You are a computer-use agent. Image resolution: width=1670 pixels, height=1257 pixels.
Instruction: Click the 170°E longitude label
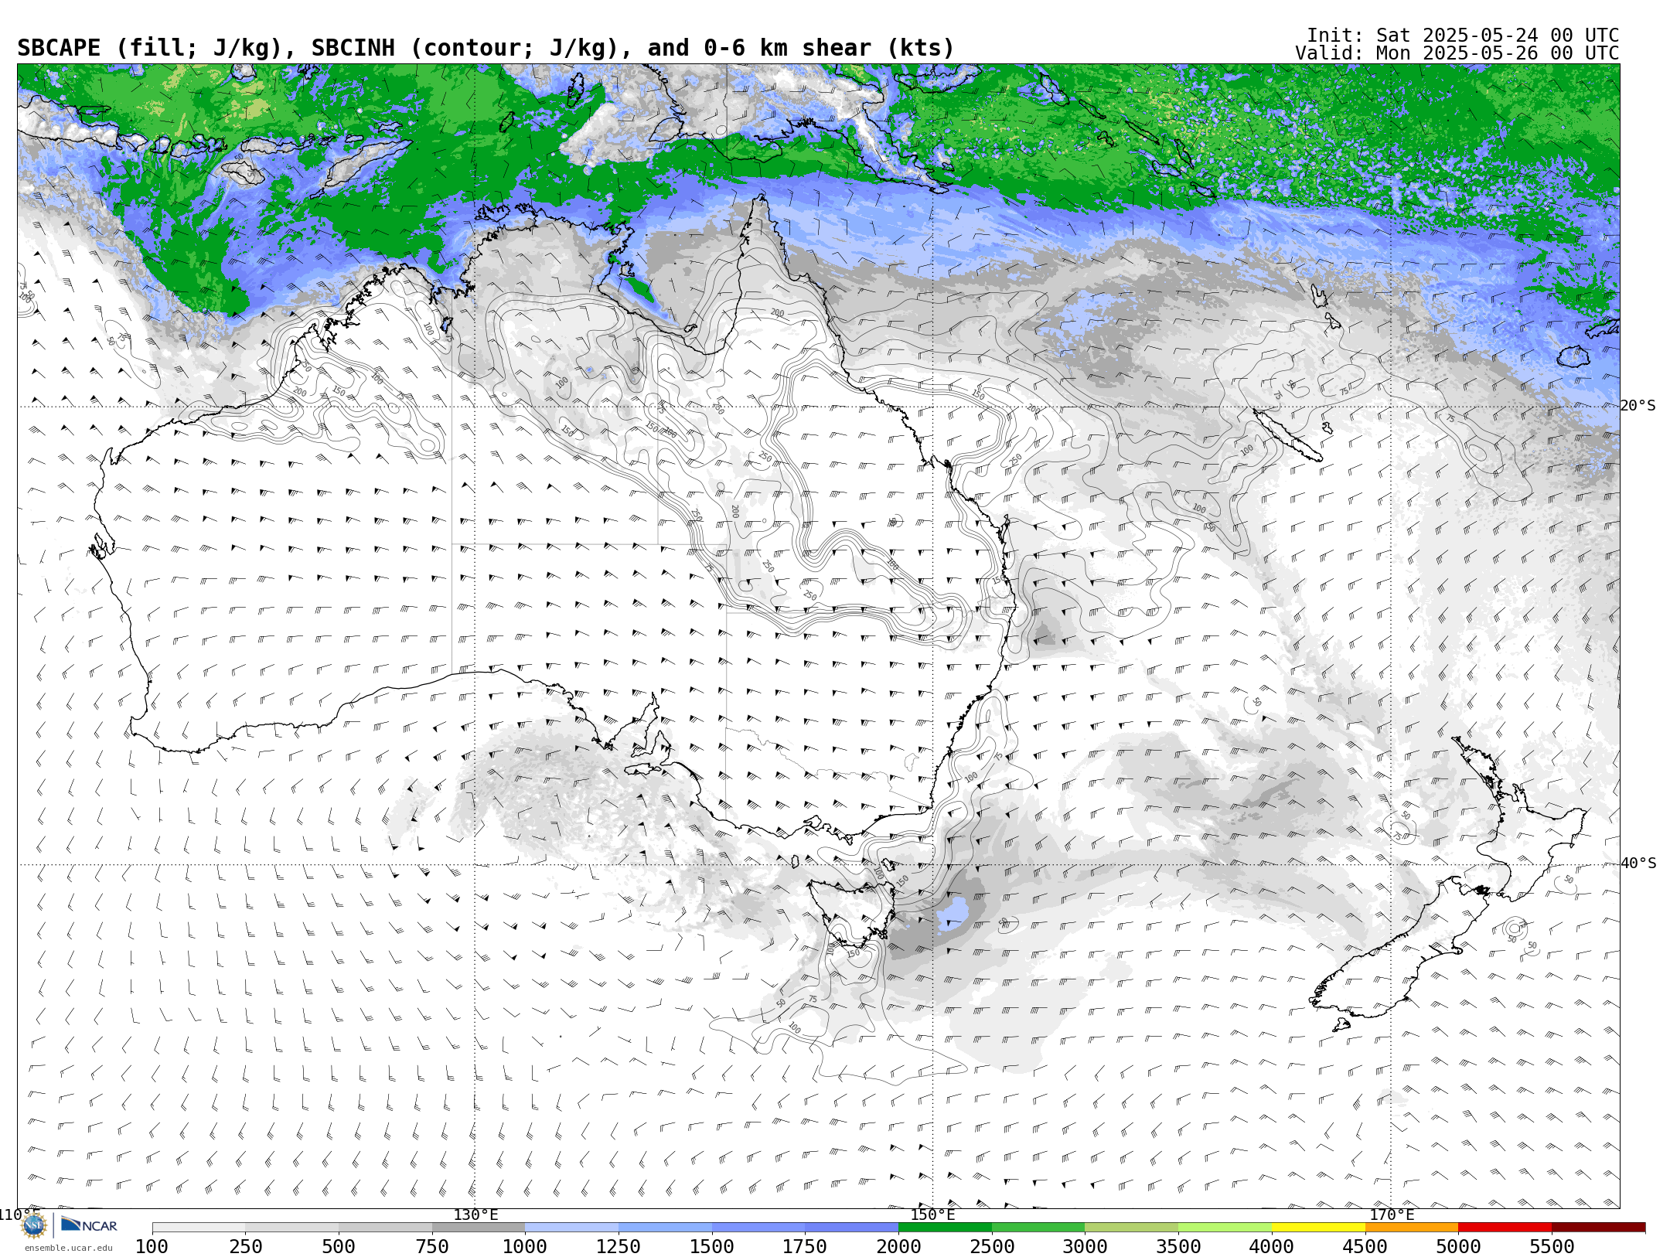tap(1392, 1214)
